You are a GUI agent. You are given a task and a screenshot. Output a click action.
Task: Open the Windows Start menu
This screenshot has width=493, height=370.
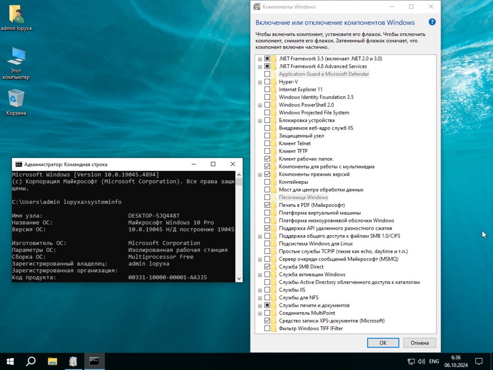click(10, 361)
